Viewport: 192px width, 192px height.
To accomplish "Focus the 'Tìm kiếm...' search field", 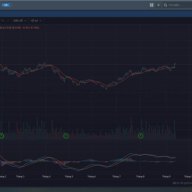I will coord(177,5).
